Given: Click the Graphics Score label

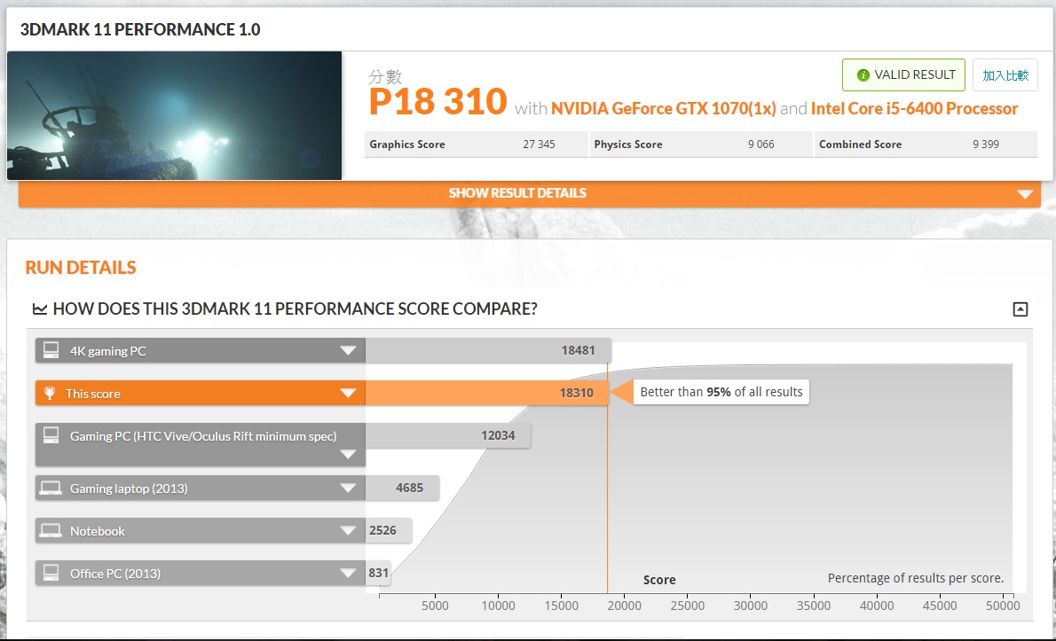Looking at the screenshot, I should coord(407,145).
